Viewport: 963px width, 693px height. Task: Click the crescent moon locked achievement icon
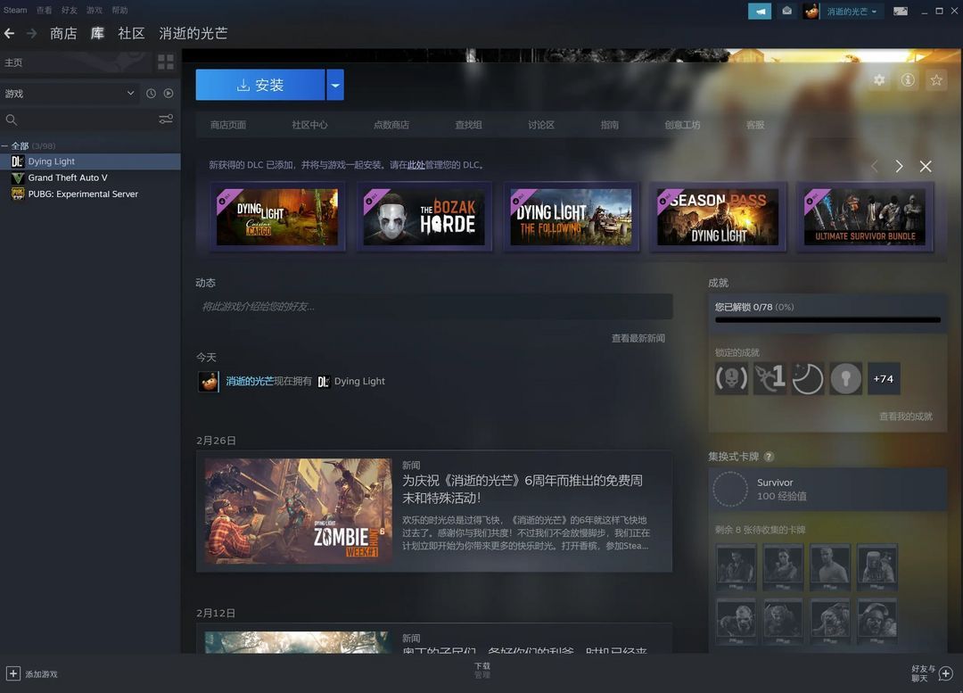[x=808, y=378]
